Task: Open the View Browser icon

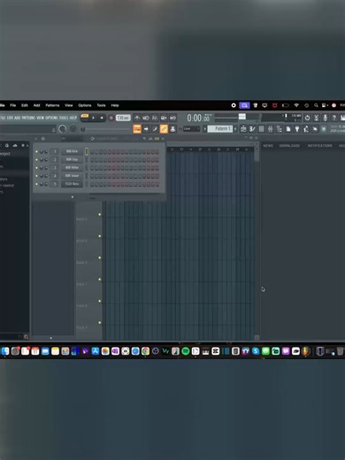Action: pyautogui.click(x=279, y=129)
